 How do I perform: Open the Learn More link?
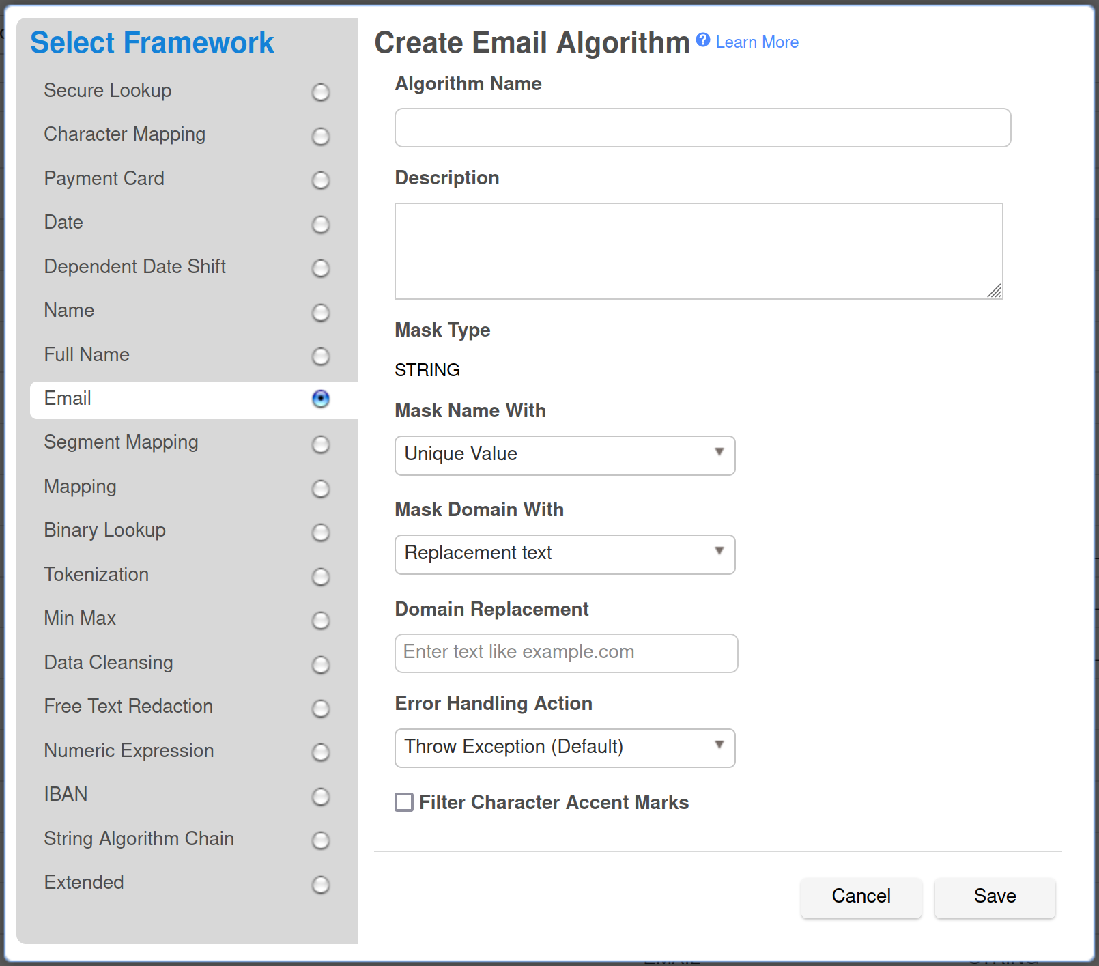click(756, 42)
